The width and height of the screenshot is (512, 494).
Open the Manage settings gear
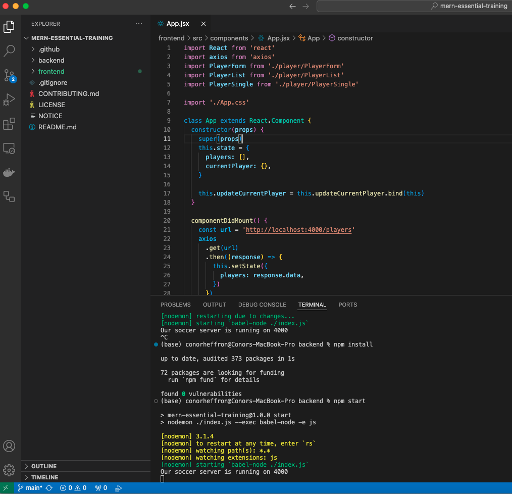[10, 470]
